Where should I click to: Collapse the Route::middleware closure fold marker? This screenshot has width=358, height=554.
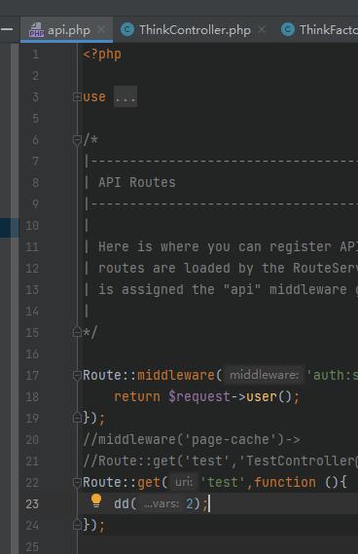(x=77, y=375)
